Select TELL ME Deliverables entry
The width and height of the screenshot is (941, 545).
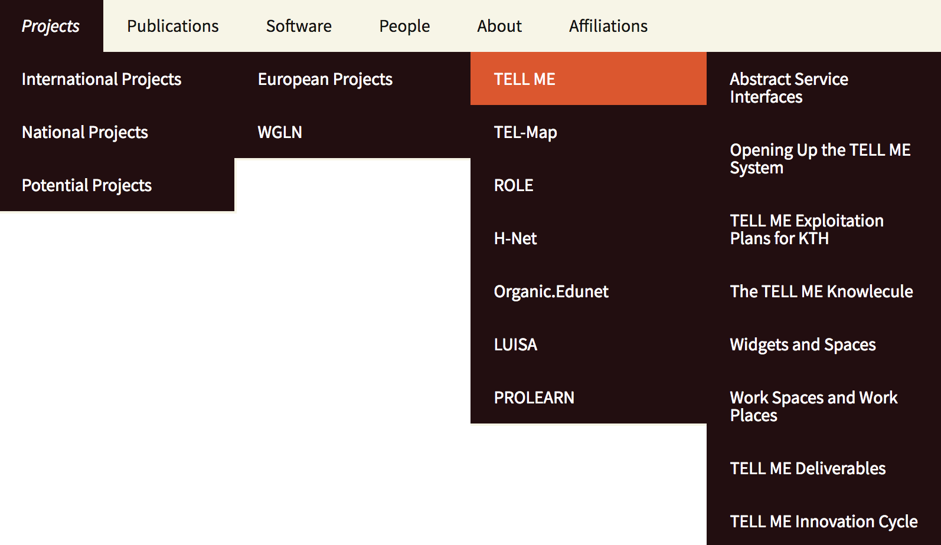click(x=808, y=468)
